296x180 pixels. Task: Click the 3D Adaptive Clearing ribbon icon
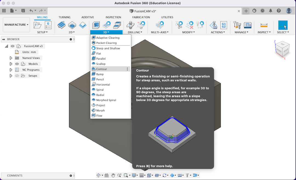coord(96,25)
